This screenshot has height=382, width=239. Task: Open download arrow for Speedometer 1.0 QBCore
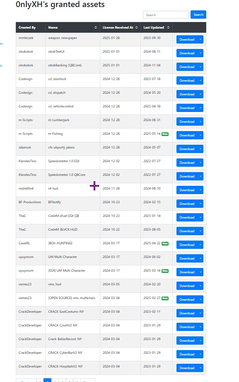[x=200, y=176]
